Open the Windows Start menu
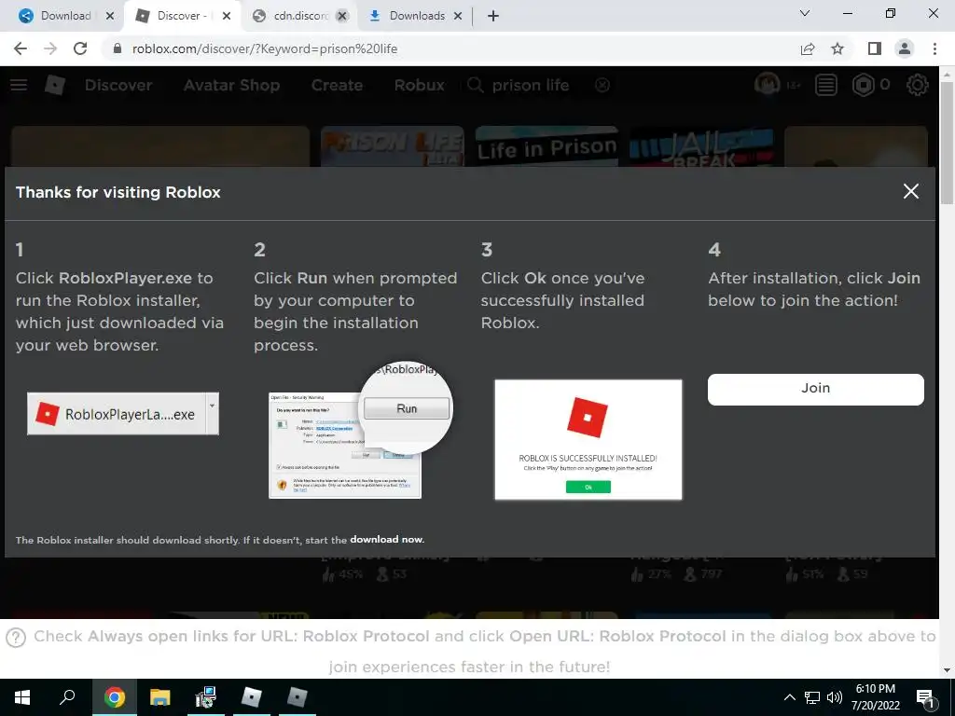The height and width of the screenshot is (716, 955). point(22,697)
